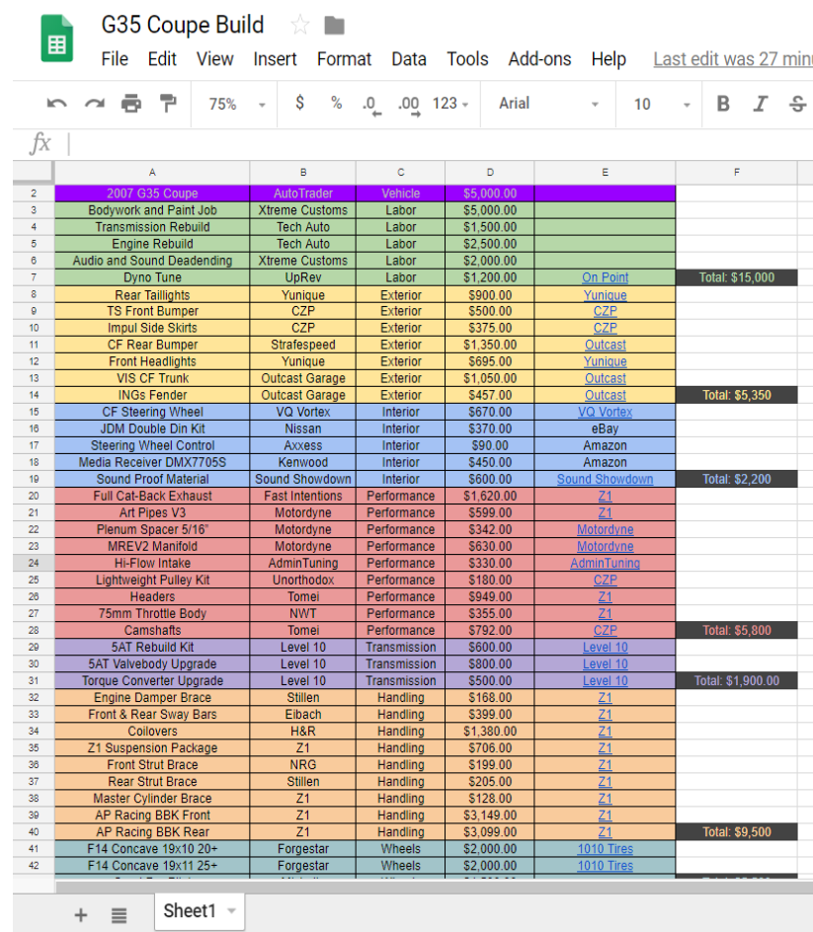The width and height of the screenshot is (813, 932).
Task: Decrease decimal places button
Action: click(371, 105)
